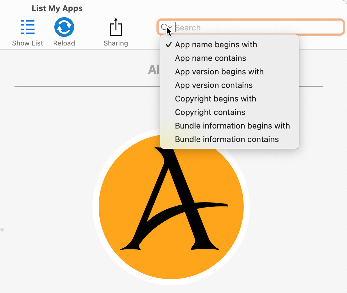Open the Sharing menu icon
The image size is (347, 293).
[116, 27]
